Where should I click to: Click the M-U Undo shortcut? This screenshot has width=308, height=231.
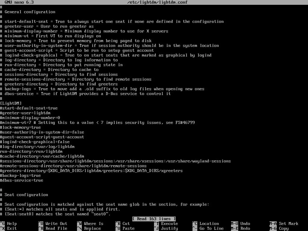click(241, 223)
